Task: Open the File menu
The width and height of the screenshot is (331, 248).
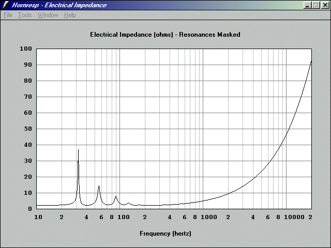Action: tap(8, 15)
